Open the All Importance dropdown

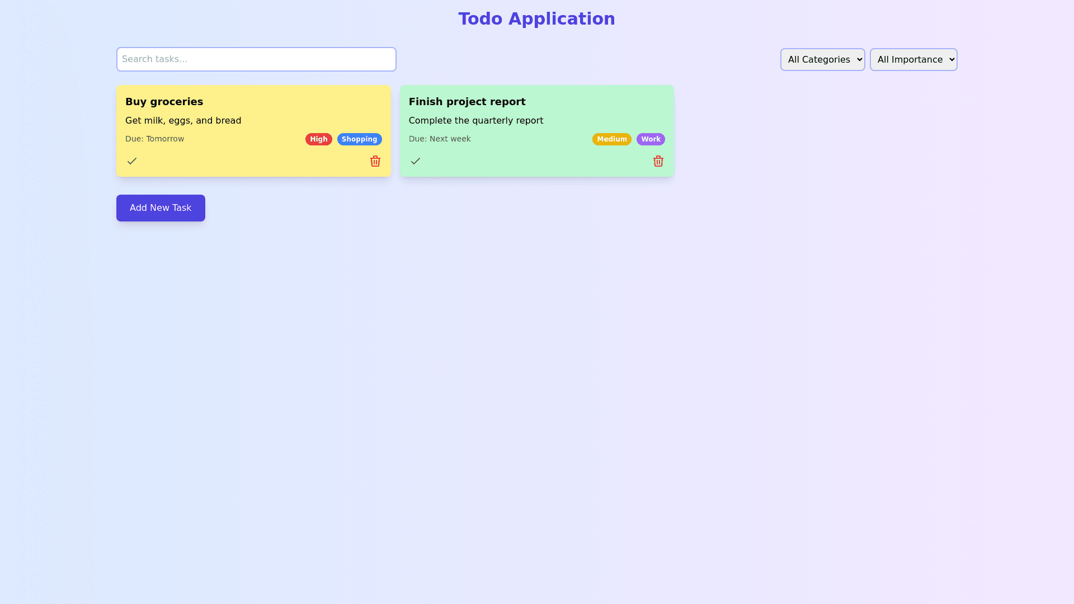(913, 59)
